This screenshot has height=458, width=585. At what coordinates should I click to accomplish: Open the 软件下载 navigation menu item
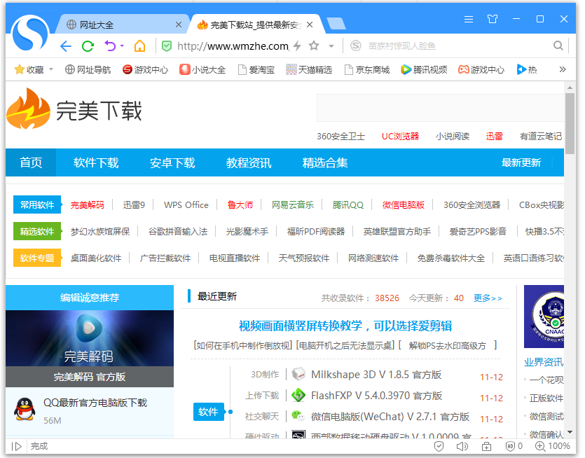[x=96, y=162]
